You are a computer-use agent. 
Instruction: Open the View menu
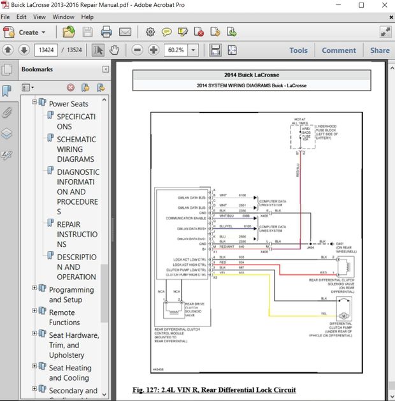pyautogui.click(x=39, y=17)
